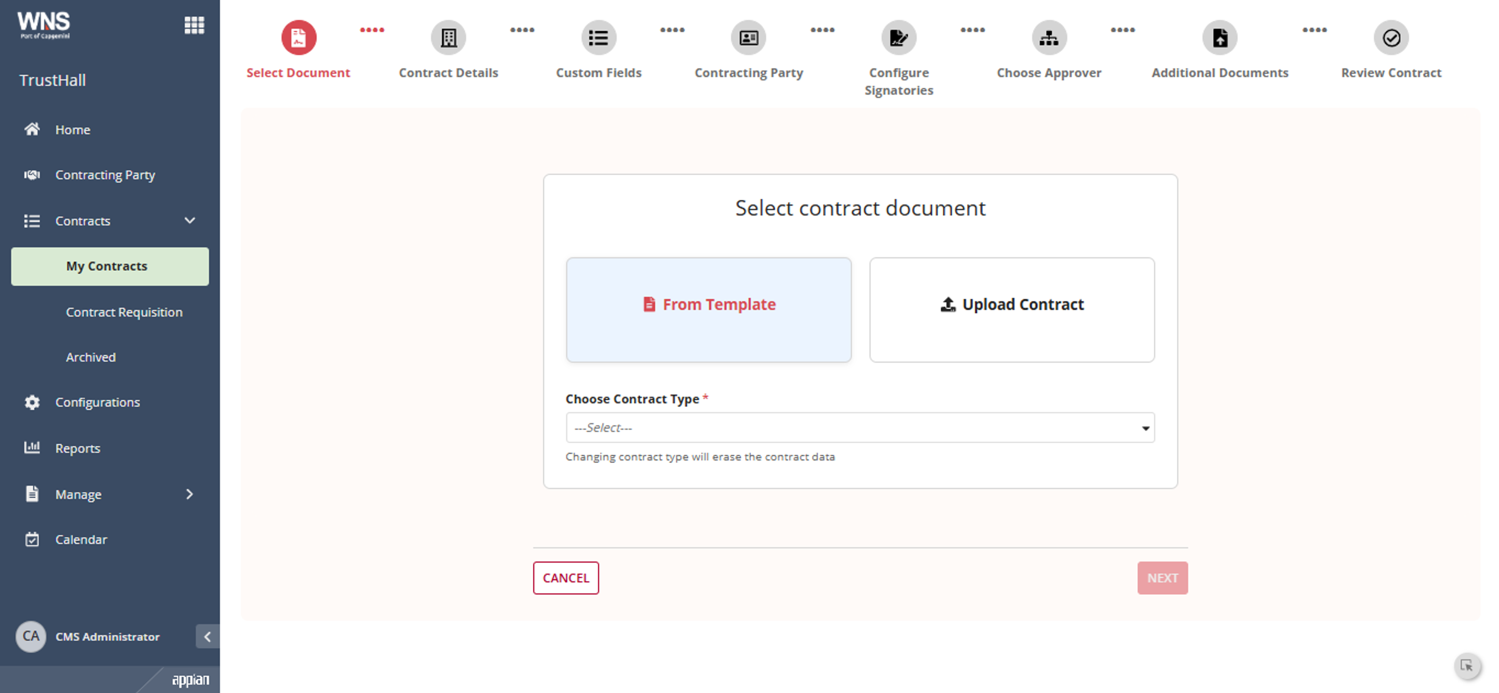
Task: Click the 'Select contract document' heading
Action: tap(860, 208)
